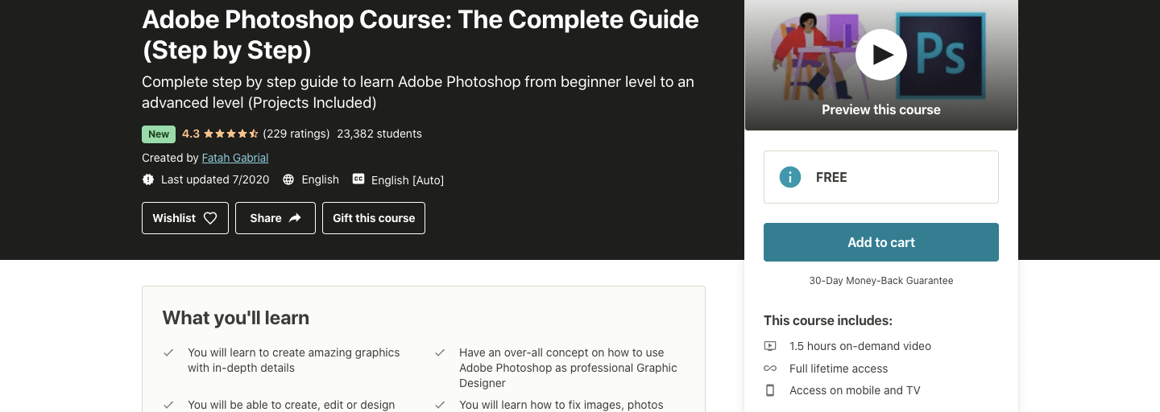Click the heart icon on Wishlist
Screen dimensions: 1160x412
[x=210, y=218]
